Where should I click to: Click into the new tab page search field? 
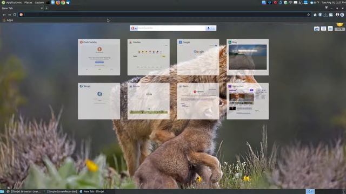click(x=172, y=28)
